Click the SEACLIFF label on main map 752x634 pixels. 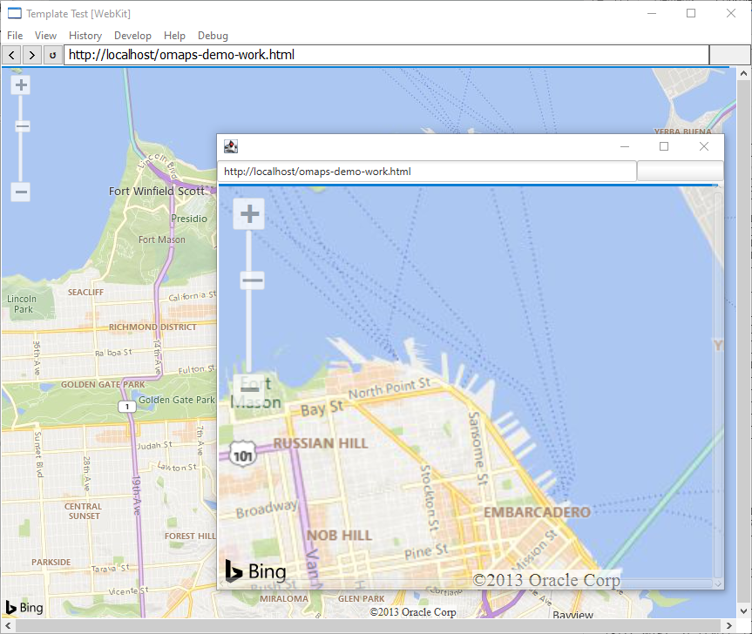coord(85,293)
